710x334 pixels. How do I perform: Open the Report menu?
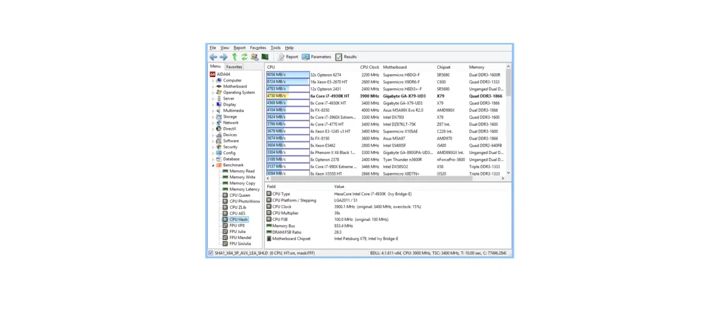coord(240,48)
